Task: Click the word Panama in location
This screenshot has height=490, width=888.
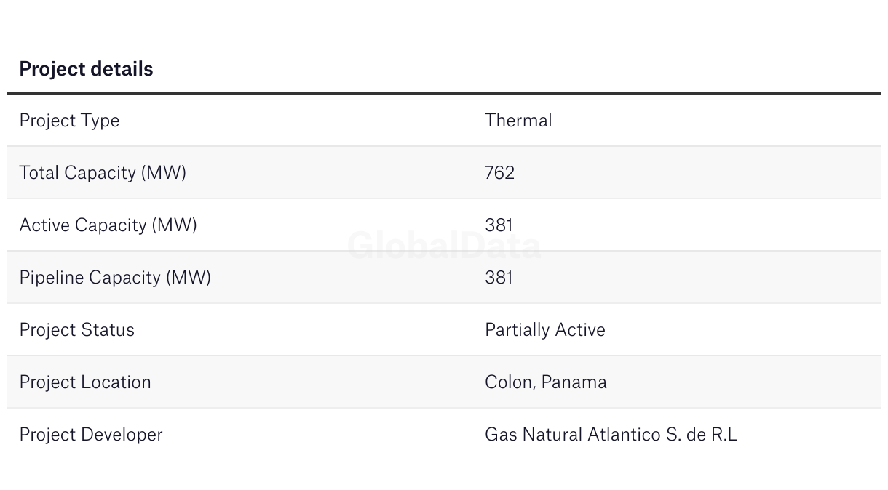Action: 574,382
